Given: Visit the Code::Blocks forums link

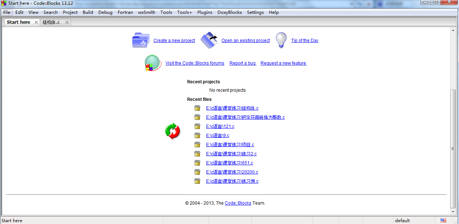Looking at the screenshot, I should [x=195, y=63].
